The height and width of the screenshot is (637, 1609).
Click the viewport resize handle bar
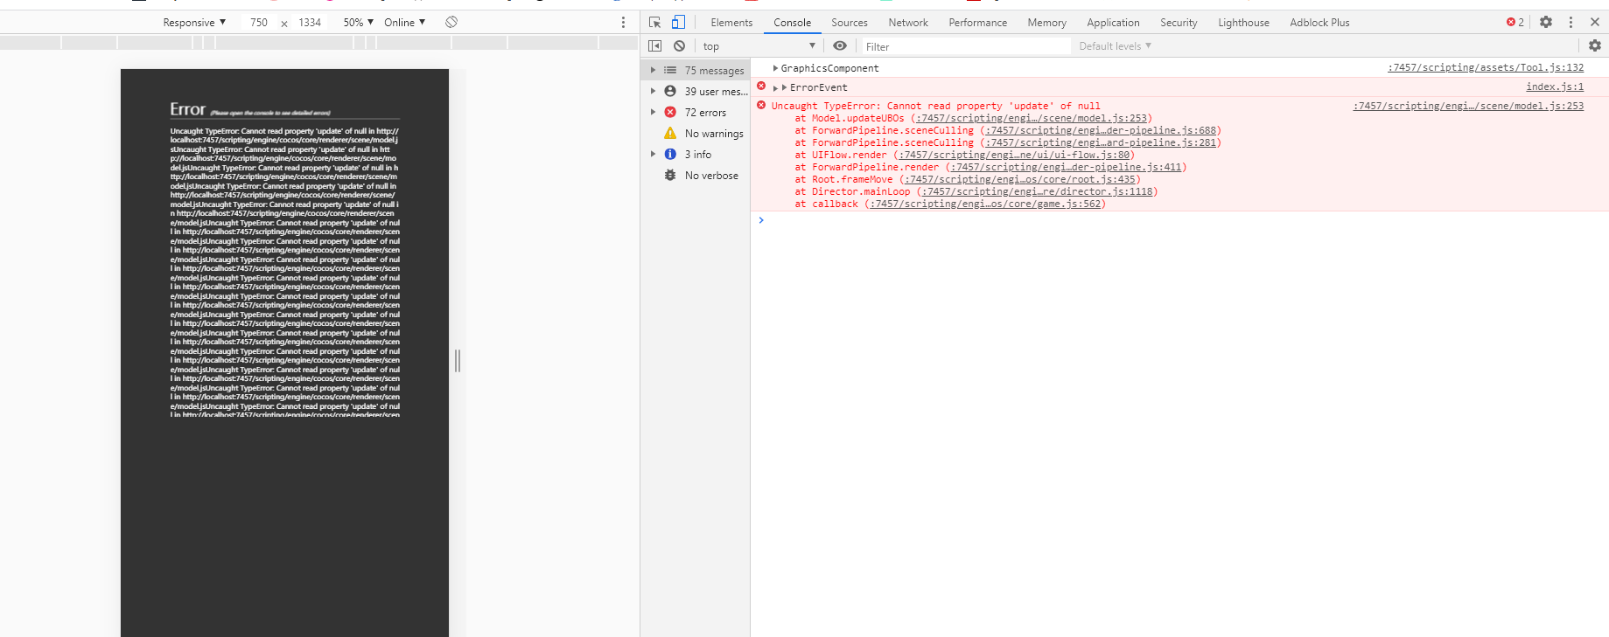(x=458, y=360)
